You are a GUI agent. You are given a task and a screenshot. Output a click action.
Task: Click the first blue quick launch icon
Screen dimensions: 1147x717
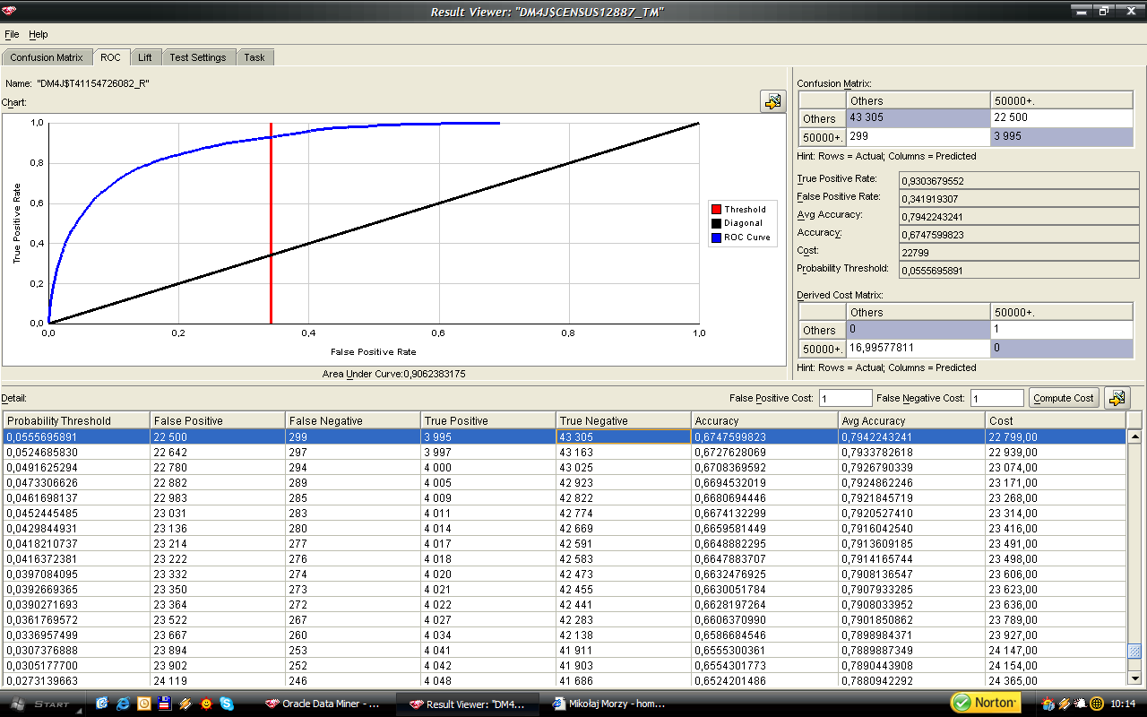(102, 704)
